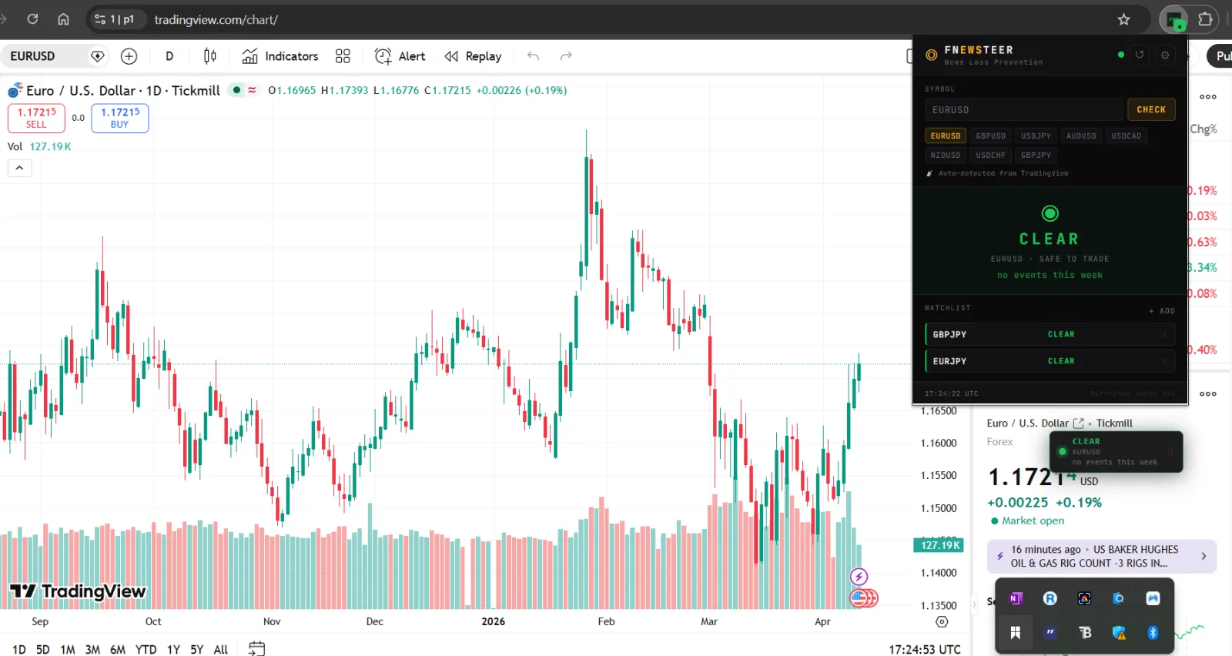1232x656 pixels.
Task: Click the 1.17215 BUY button
Action: pos(120,118)
